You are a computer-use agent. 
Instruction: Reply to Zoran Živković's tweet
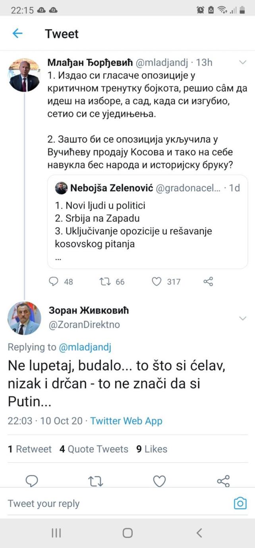[31, 481]
